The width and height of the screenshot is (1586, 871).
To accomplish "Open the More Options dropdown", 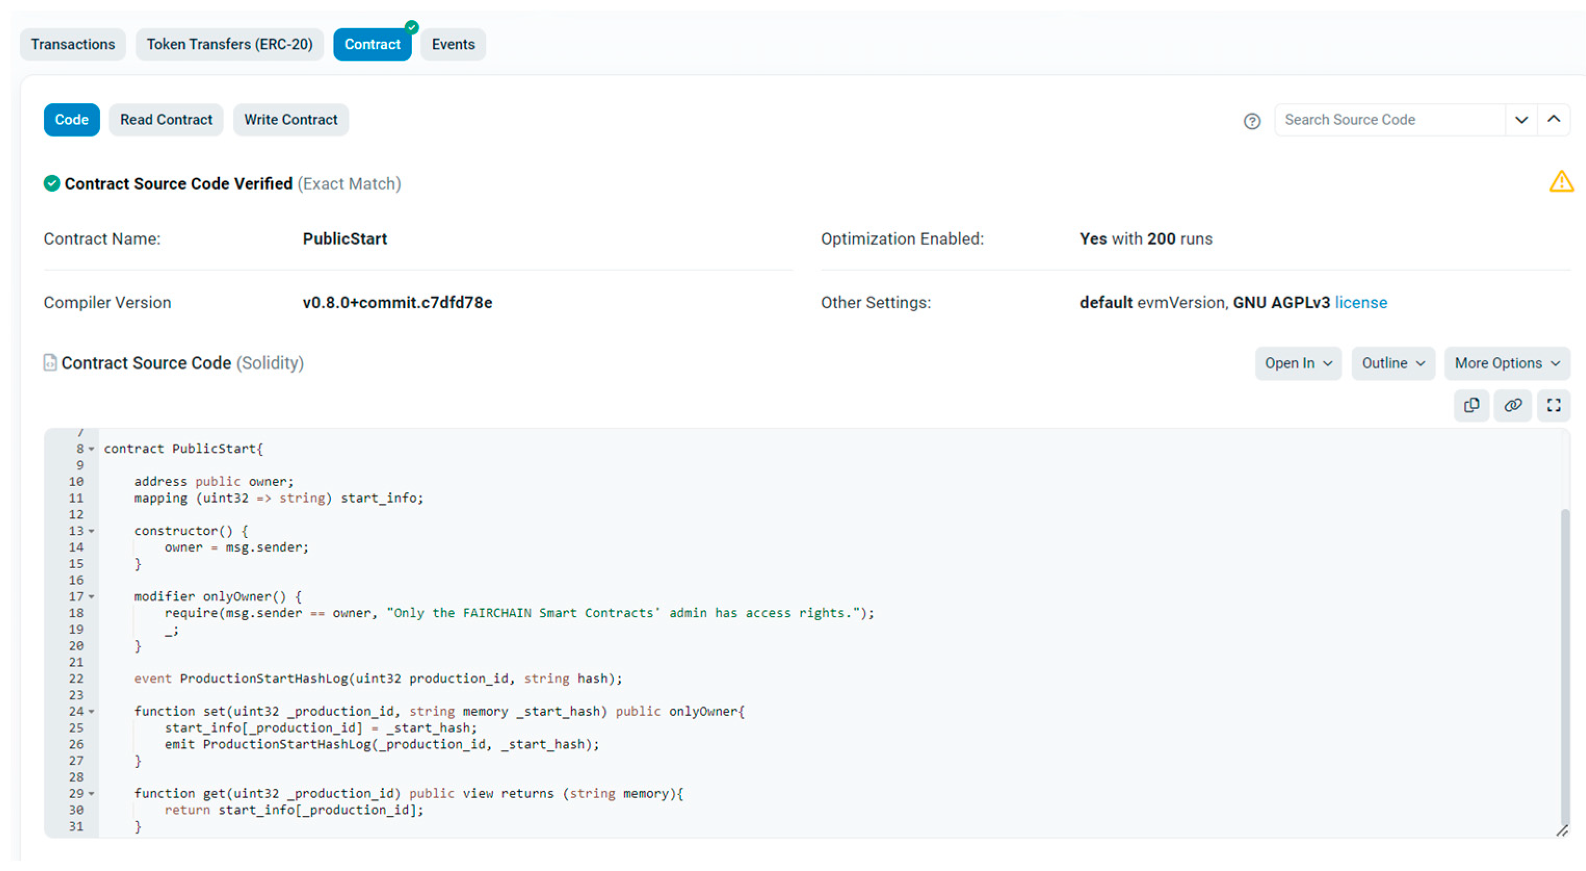I will pos(1506,363).
